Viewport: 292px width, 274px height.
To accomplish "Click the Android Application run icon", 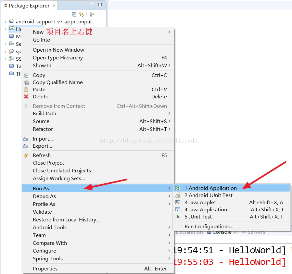I will click(x=178, y=188).
